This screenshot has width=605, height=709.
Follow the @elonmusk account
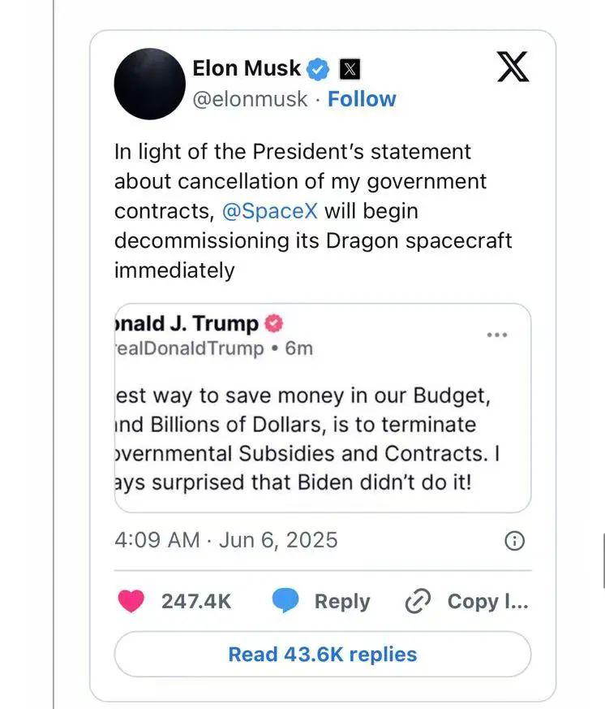click(362, 99)
